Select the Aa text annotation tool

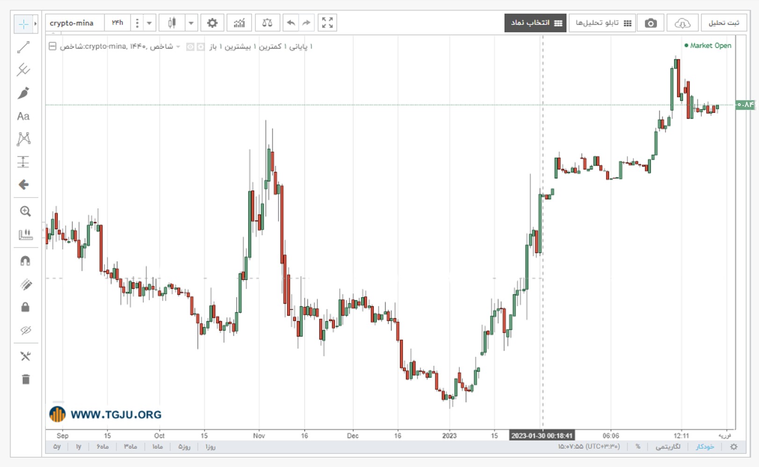click(23, 116)
